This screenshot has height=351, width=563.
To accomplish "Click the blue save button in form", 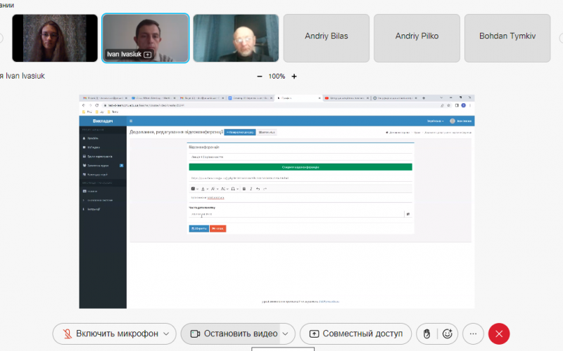I will pyautogui.click(x=198, y=228).
